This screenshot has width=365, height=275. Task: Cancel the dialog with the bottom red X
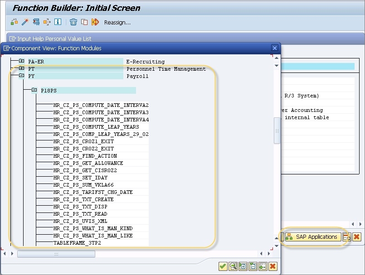tap(273, 266)
